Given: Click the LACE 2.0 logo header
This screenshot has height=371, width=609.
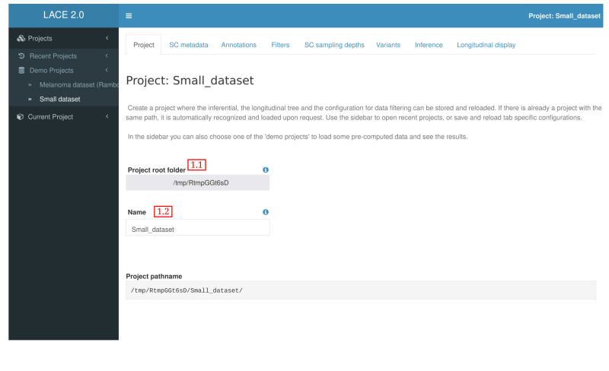Looking at the screenshot, I should [64, 15].
